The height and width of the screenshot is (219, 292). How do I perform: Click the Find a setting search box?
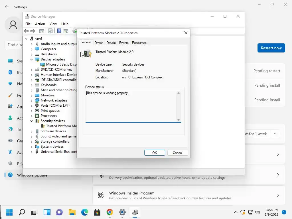(x=14, y=45)
